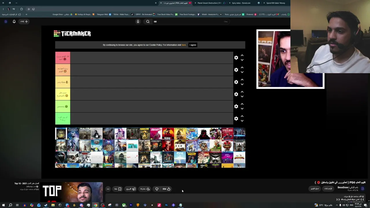The width and height of the screenshot is (370, 208).
Task: Open settings gear for the bright green bottom tier row
Action: (236, 118)
